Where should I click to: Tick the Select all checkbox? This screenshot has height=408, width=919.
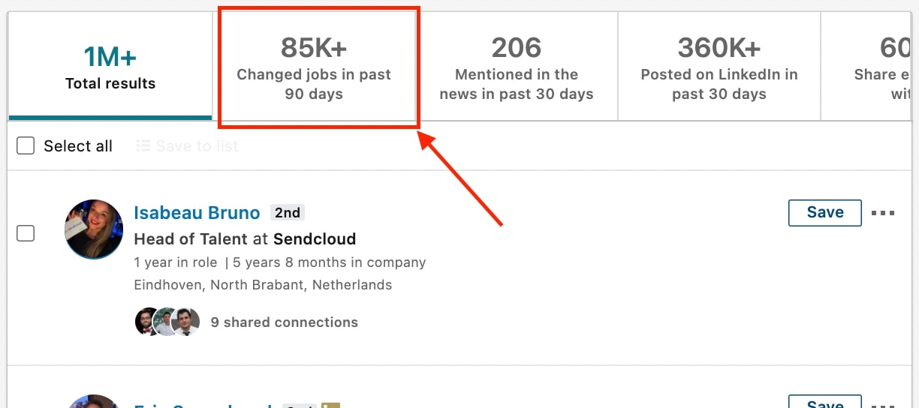(26, 145)
